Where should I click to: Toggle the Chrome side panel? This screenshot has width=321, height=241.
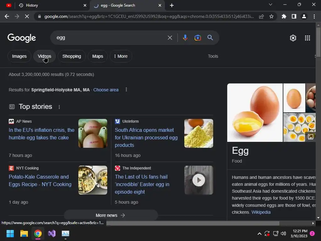(294, 16)
